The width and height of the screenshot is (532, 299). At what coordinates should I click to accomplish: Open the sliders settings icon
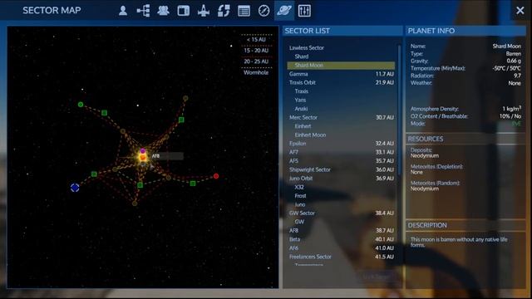tap(304, 11)
